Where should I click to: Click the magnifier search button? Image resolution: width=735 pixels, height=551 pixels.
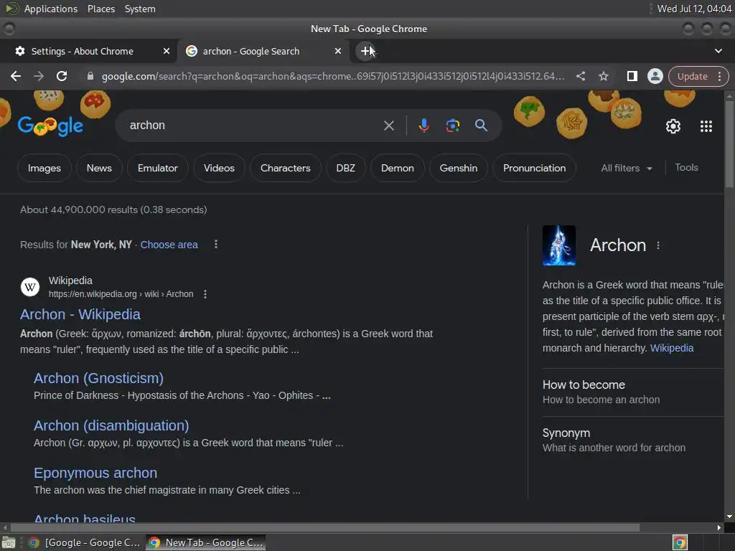tap(481, 126)
